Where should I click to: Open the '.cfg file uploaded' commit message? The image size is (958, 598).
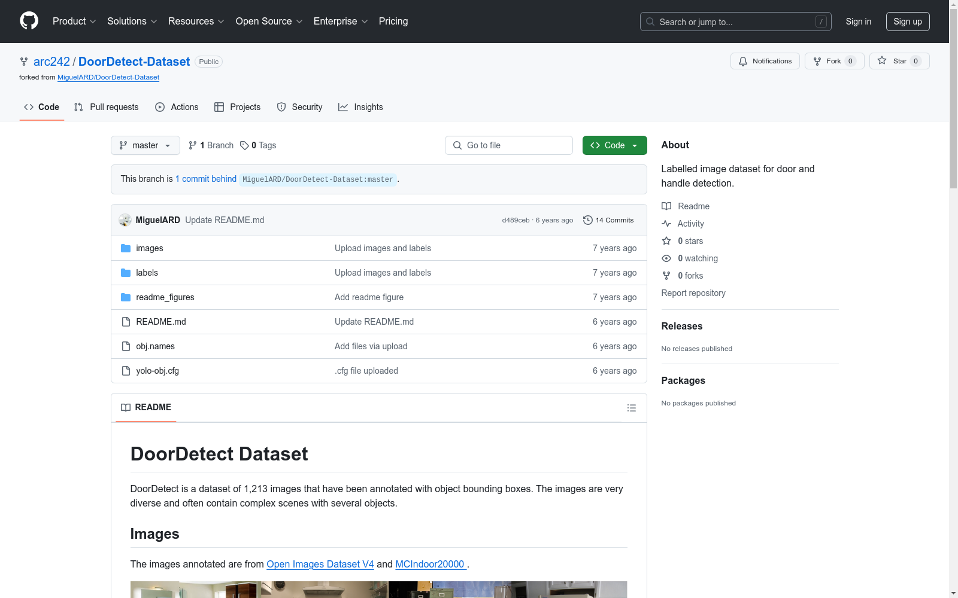pos(366,371)
